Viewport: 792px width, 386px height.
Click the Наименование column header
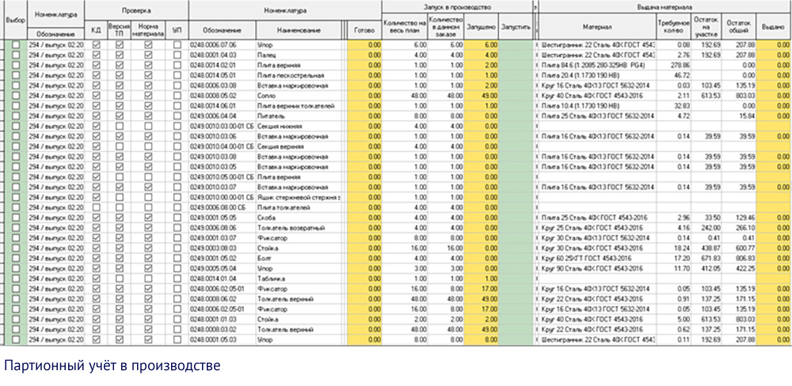(x=301, y=30)
